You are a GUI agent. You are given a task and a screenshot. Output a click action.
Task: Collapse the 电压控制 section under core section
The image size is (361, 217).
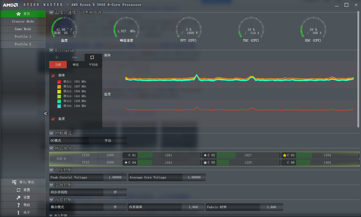(51, 170)
